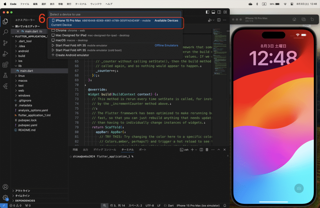Image resolution: width=320 pixels, height=208 pixels.
Task: Click the rotate icon in the Simulator toolbar
Action: point(312,19)
